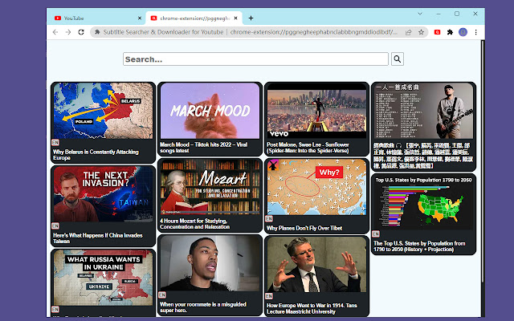This screenshot has height=321, width=514.
Task: Click title 'Post Malone, Swae Lee - Sunflower'
Action: (308, 148)
